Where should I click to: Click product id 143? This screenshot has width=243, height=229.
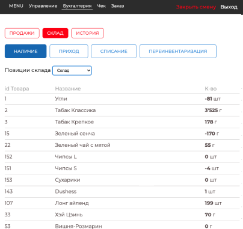8,191
